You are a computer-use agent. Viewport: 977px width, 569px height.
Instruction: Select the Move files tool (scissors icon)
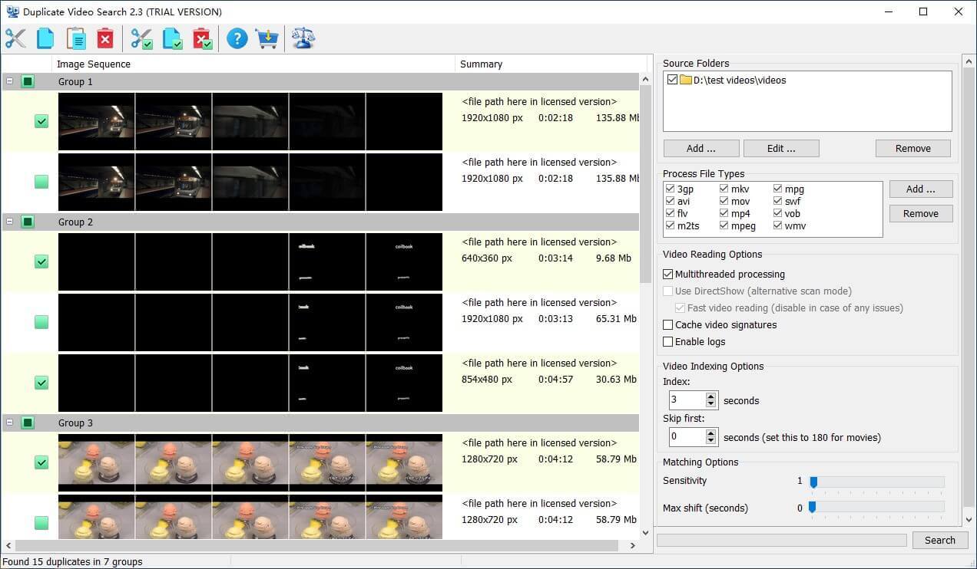15,38
